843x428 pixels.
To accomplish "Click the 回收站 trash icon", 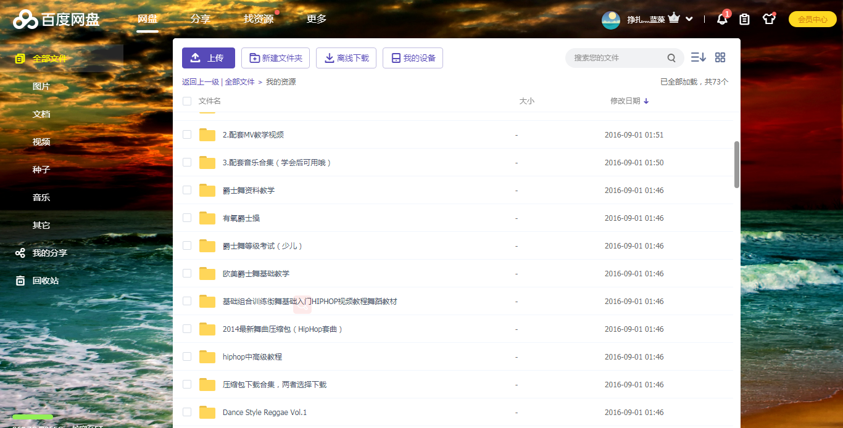I will click(x=20, y=281).
